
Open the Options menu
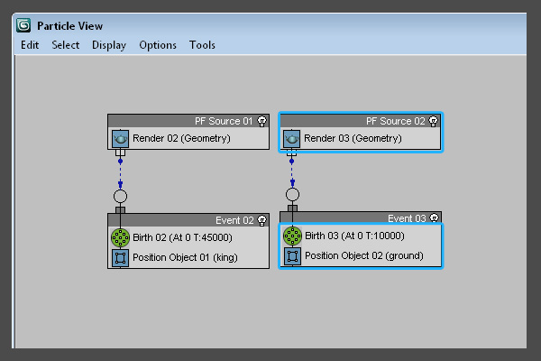pyautogui.click(x=158, y=45)
